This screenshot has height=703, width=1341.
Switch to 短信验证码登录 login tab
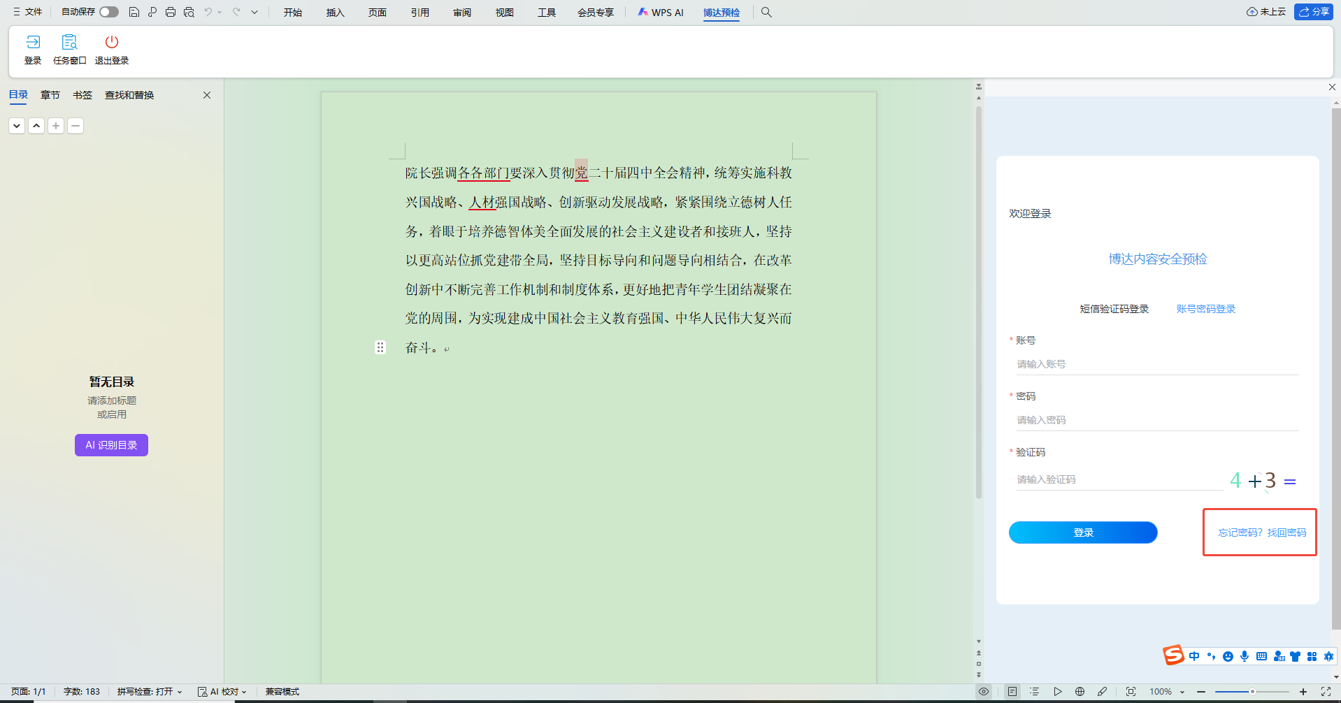[1114, 309]
